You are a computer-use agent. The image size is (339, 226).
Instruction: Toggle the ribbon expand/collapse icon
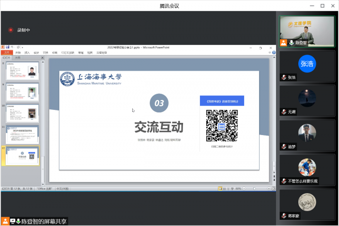coord(270,52)
